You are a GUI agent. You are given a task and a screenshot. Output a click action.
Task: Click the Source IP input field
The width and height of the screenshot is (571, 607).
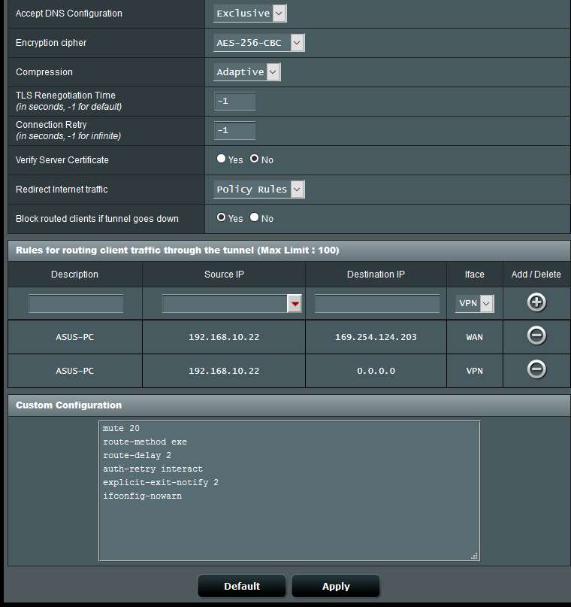tap(225, 304)
